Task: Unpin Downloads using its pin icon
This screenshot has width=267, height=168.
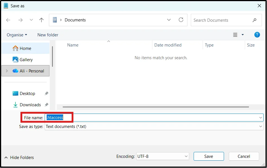Action: pos(46,105)
